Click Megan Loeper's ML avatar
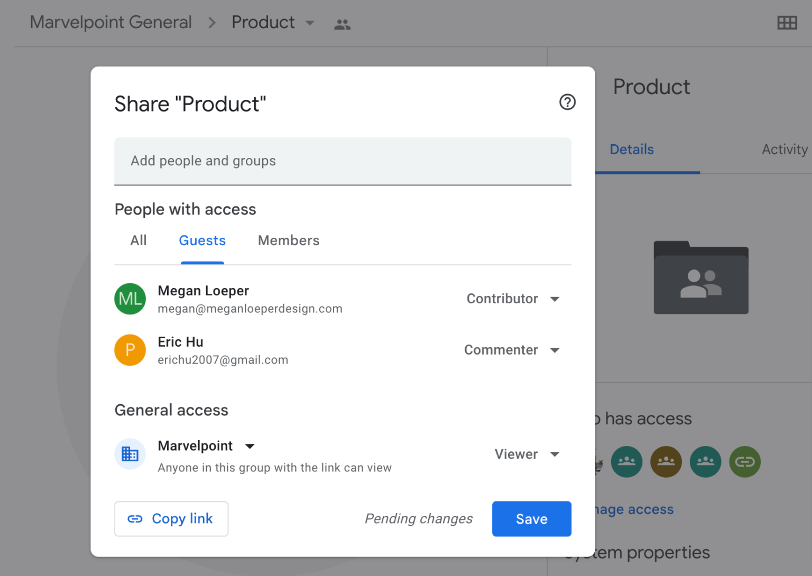Screen dimensions: 812x576 [130, 299]
